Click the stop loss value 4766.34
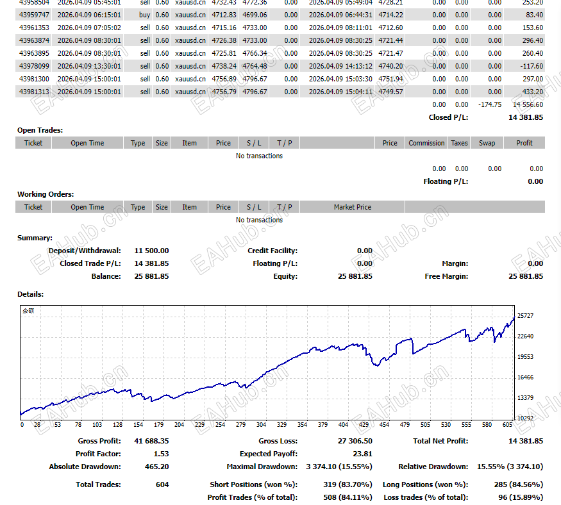The image size is (561, 505). [255, 53]
